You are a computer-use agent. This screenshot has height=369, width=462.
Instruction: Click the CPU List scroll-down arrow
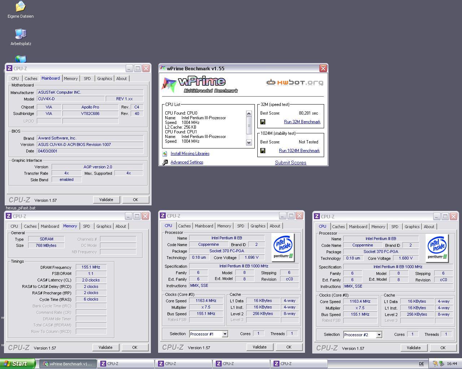(249, 142)
